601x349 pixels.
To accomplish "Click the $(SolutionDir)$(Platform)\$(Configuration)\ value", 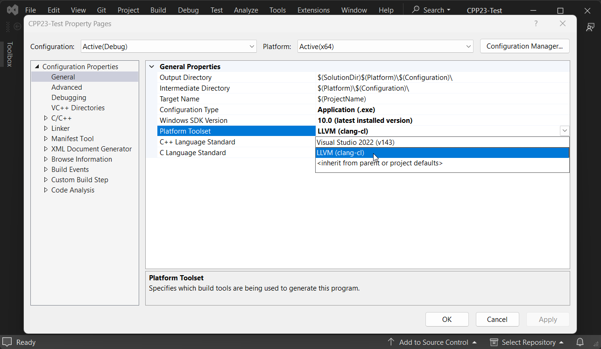I will click(x=385, y=78).
